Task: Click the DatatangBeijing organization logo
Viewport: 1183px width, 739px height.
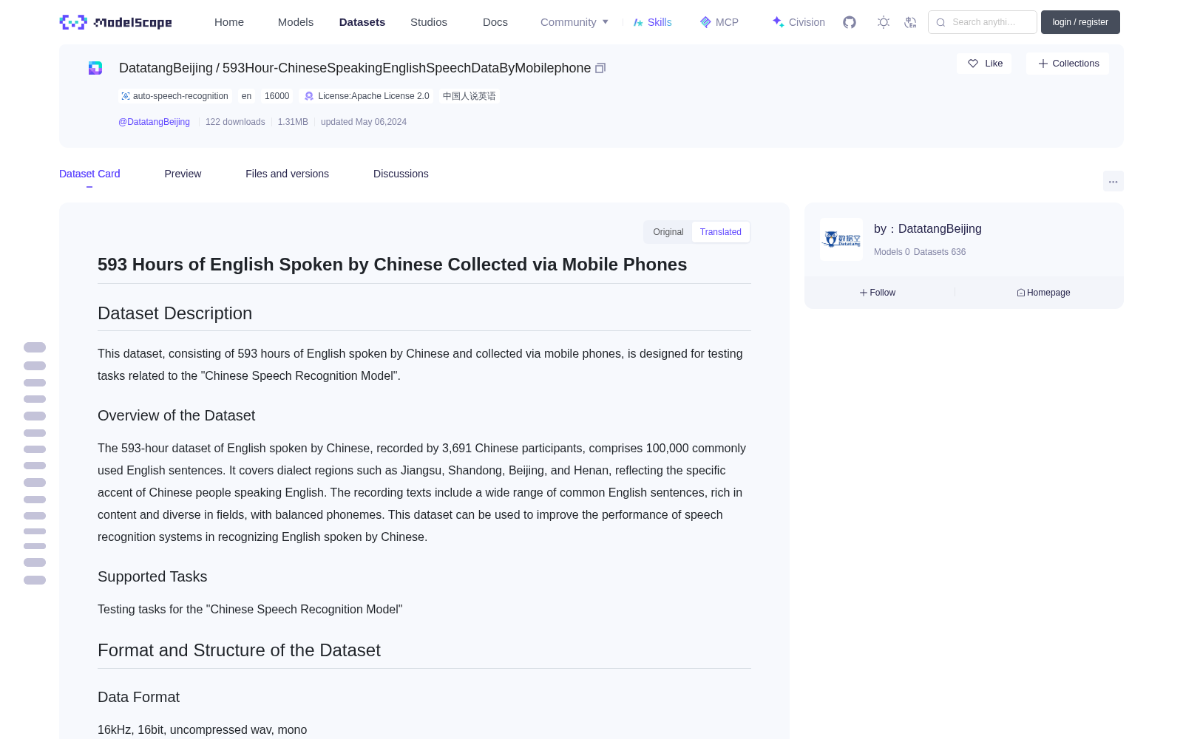Action: 841,239
